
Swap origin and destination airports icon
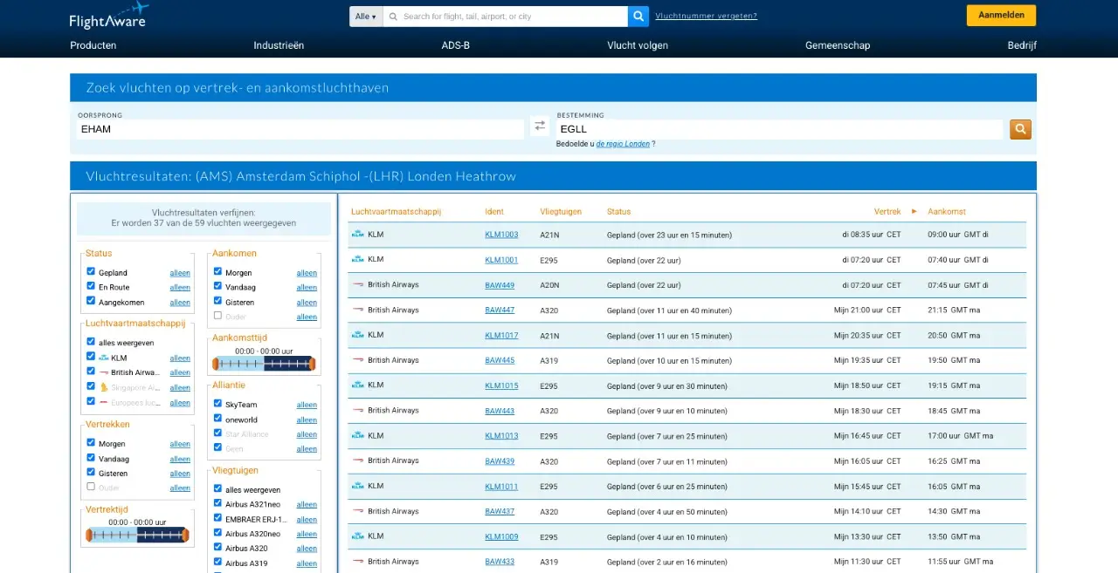[540, 126]
